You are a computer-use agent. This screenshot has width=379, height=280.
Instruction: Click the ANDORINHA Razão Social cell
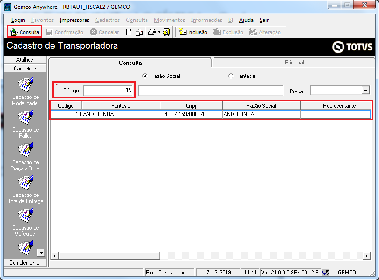[x=261, y=114]
